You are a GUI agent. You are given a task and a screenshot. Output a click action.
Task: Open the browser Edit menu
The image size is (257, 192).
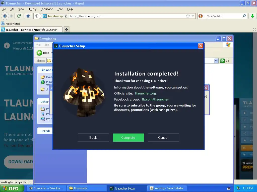coord(12,9)
